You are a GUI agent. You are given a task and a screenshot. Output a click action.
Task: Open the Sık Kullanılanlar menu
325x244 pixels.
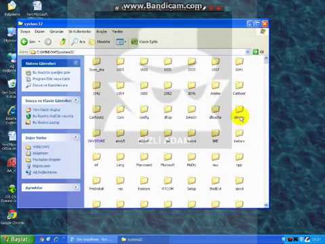tap(80, 31)
